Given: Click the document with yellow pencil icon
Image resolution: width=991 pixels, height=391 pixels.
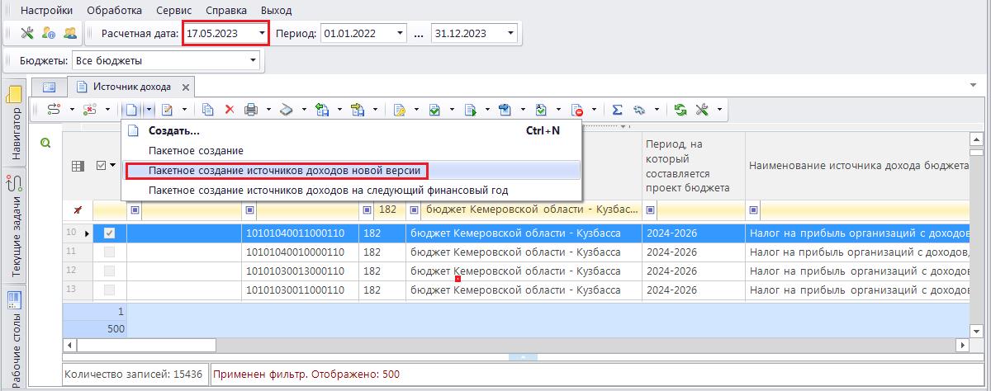Looking at the screenshot, I should point(400,109).
